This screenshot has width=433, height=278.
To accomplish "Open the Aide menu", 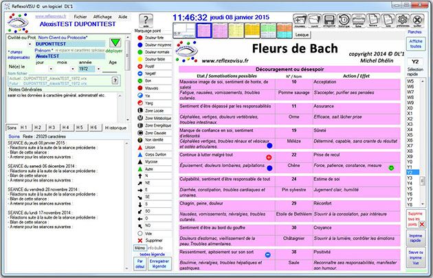I will pyautogui.click(x=122, y=17).
